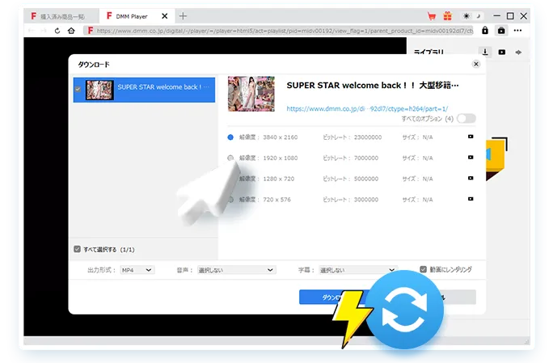
Task: Click the large video cover thumbnail
Action: (x=251, y=94)
